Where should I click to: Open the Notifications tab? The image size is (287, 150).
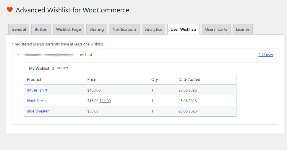tap(124, 29)
